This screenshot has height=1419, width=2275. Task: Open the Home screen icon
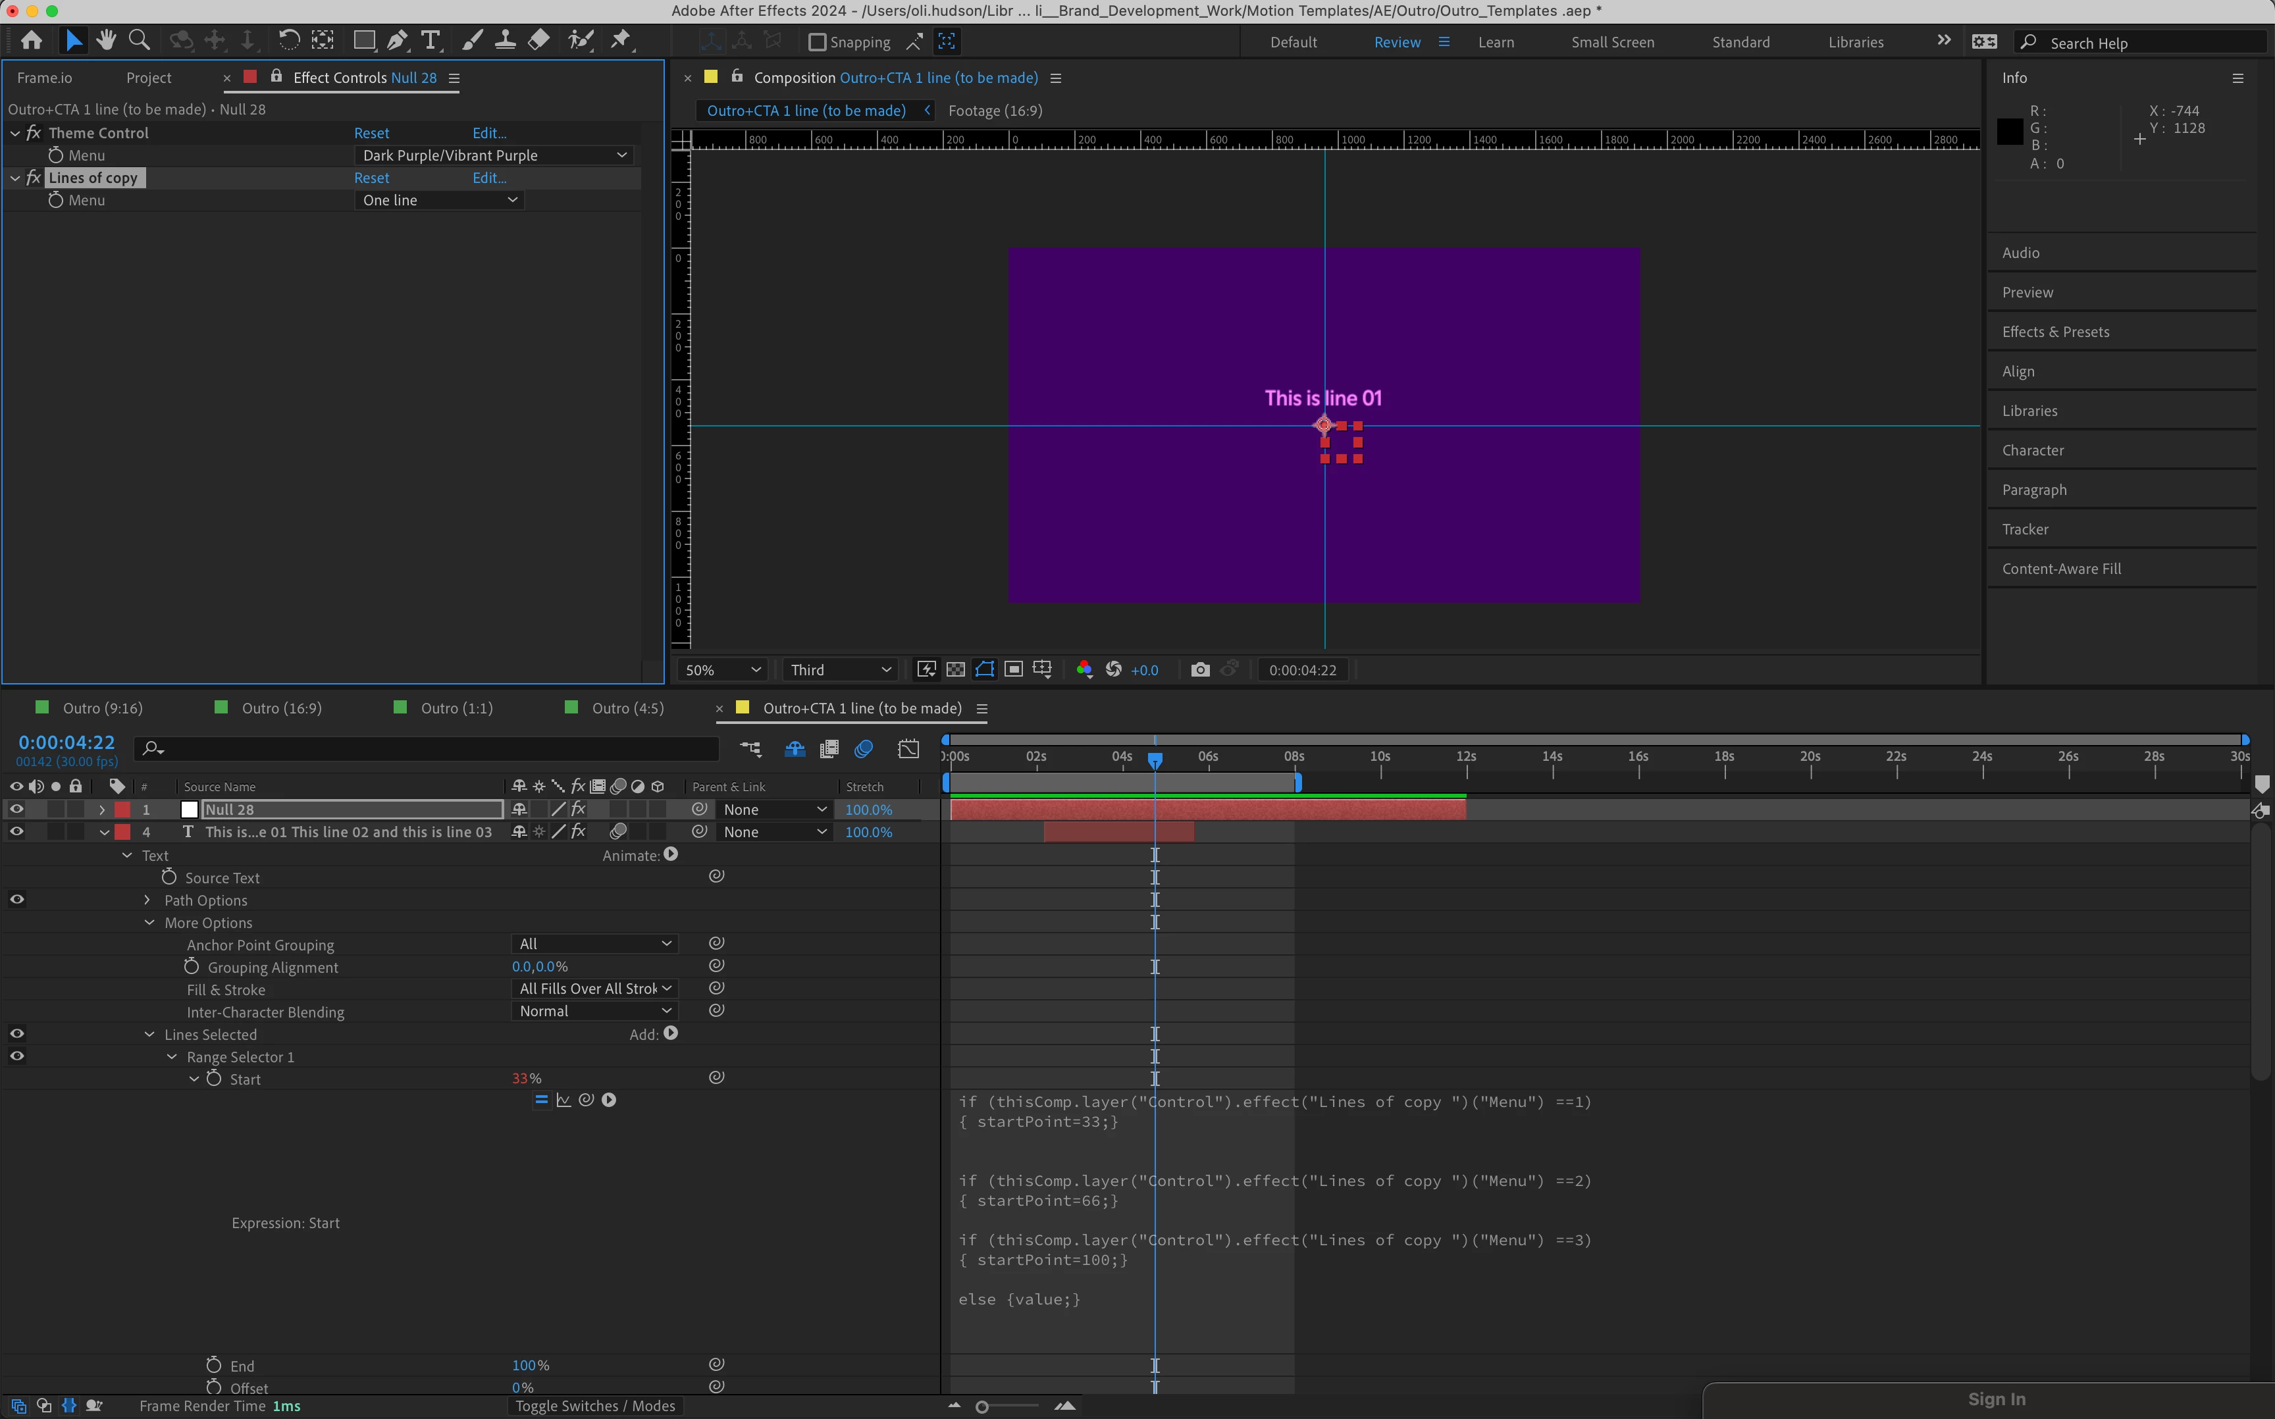[31, 40]
